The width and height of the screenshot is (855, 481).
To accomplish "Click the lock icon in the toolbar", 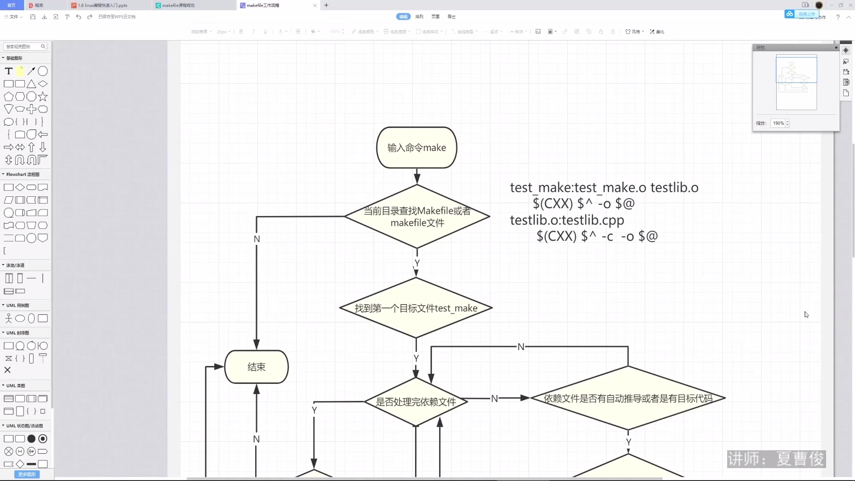I will [x=601, y=32].
